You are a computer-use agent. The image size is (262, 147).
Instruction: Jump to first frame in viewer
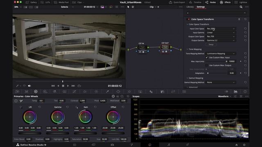[x=53, y=86]
